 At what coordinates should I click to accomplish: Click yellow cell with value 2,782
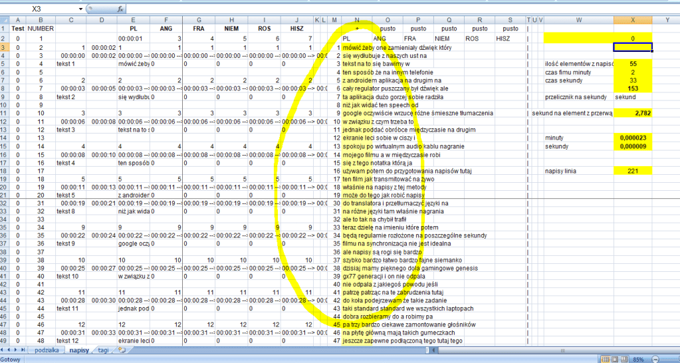pyautogui.click(x=632, y=114)
